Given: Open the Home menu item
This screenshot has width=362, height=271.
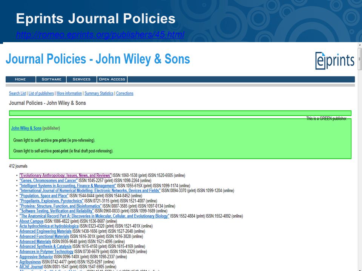Looking at the screenshot, I should (x=20, y=79).
